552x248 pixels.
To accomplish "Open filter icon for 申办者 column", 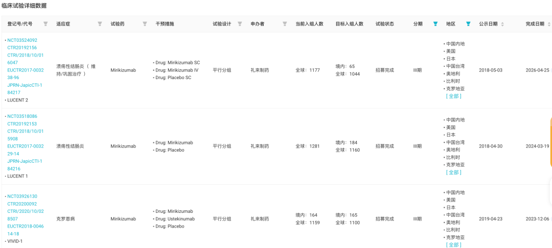I will pyautogui.click(x=285, y=24).
